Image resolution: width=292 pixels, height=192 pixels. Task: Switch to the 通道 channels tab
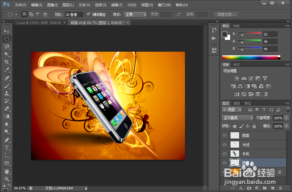pyautogui.click(x=237, y=103)
